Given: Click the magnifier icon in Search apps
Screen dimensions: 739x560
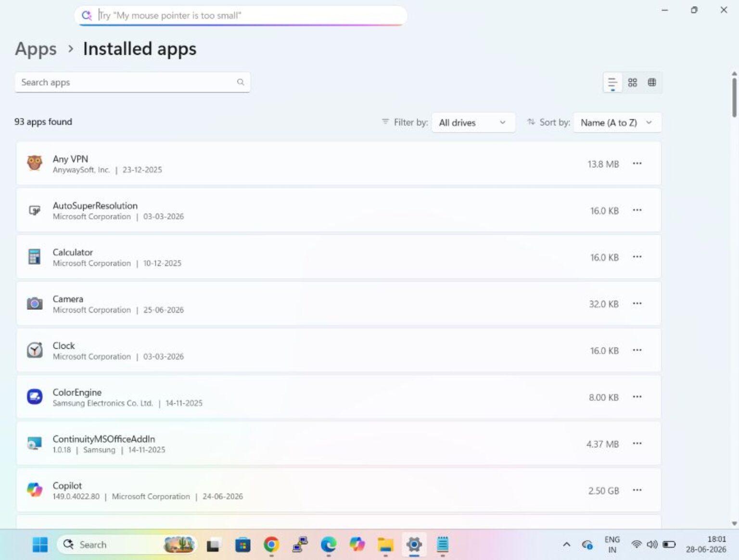Looking at the screenshot, I should coord(241,82).
